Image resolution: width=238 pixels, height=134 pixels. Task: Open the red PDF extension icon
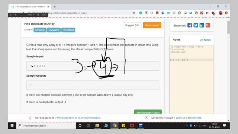point(202,13)
